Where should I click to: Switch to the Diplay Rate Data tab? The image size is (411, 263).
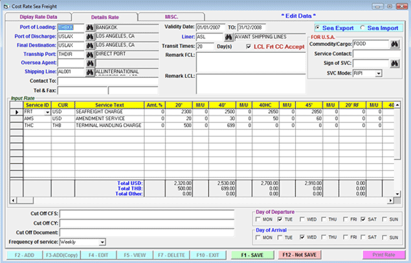38,17
